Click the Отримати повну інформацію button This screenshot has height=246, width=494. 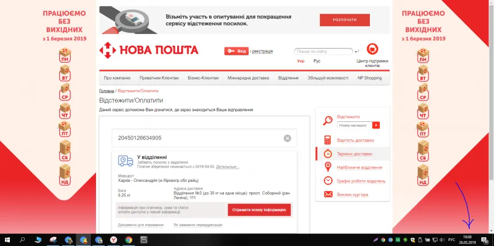[x=259, y=210]
